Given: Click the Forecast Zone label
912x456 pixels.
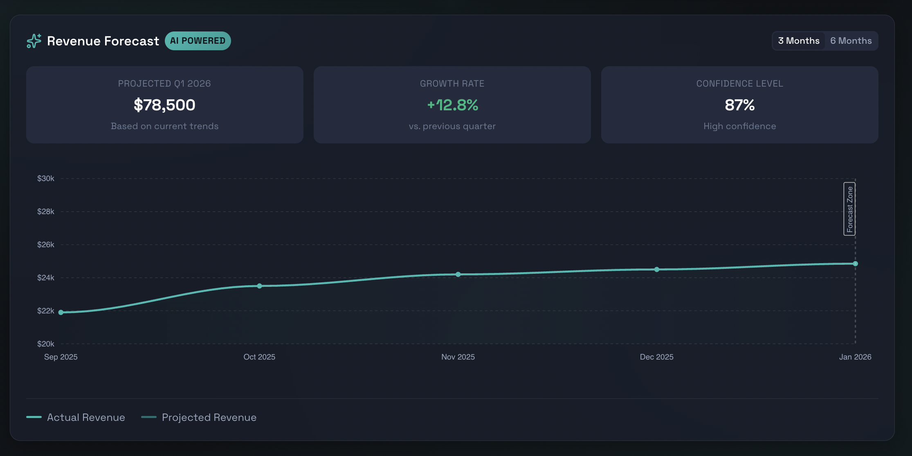Looking at the screenshot, I should click(849, 209).
